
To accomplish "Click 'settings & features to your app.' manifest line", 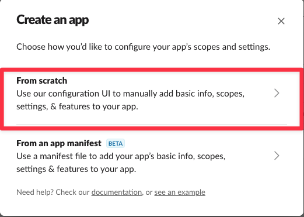I will (x=76, y=169).
